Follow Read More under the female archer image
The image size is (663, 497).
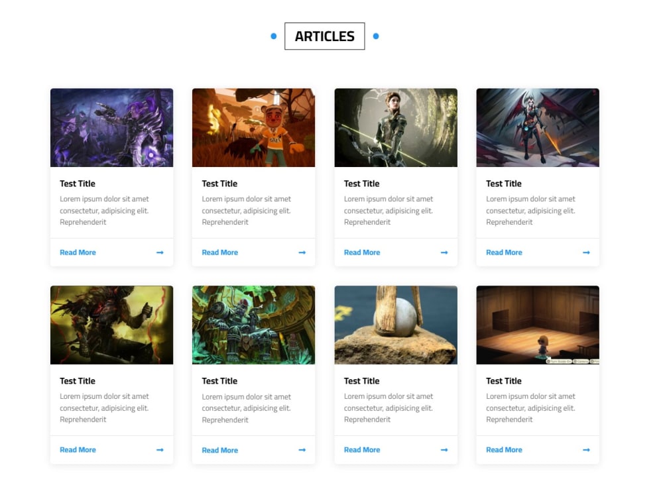point(362,252)
